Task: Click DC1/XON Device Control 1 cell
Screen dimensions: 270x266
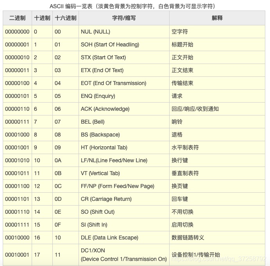Action: click(124, 255)
